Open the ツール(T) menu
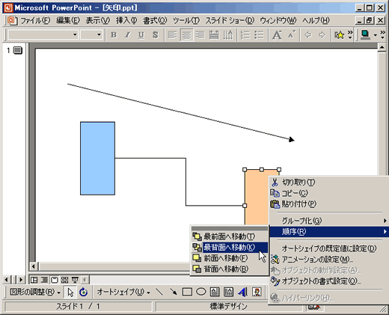 coord(186,20)
